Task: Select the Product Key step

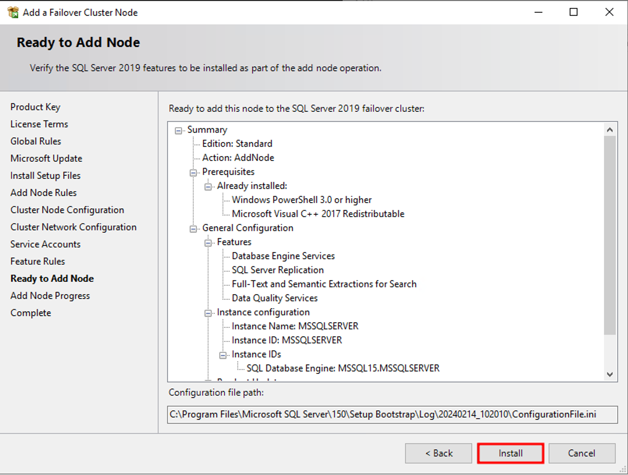Action: (x=35, y=107)
